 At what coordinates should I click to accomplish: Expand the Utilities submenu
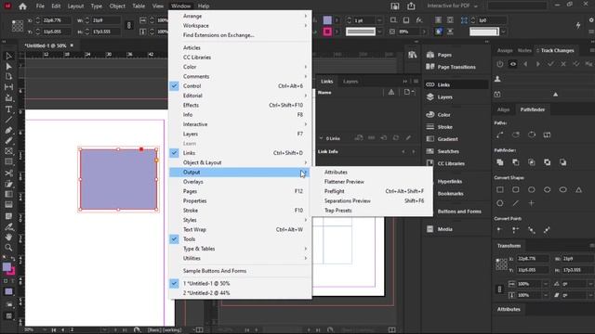tap(240, 258)
